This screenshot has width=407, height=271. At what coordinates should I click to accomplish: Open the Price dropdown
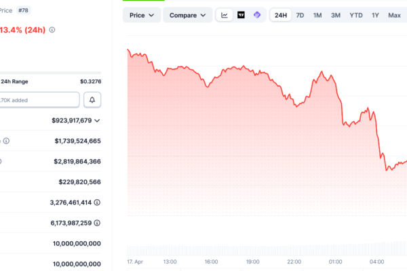[142, 15]
